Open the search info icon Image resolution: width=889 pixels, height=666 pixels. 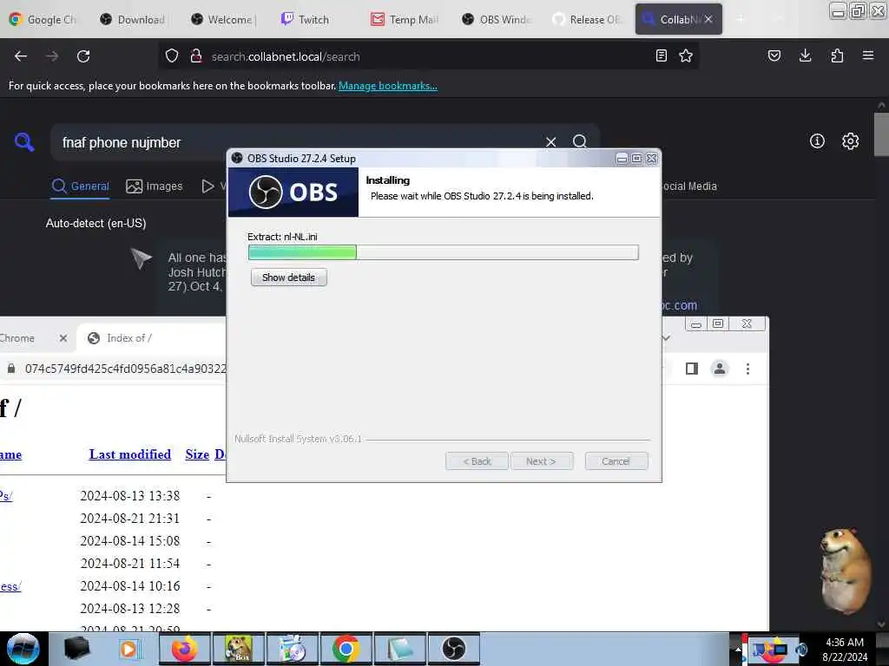coord(817,141)
